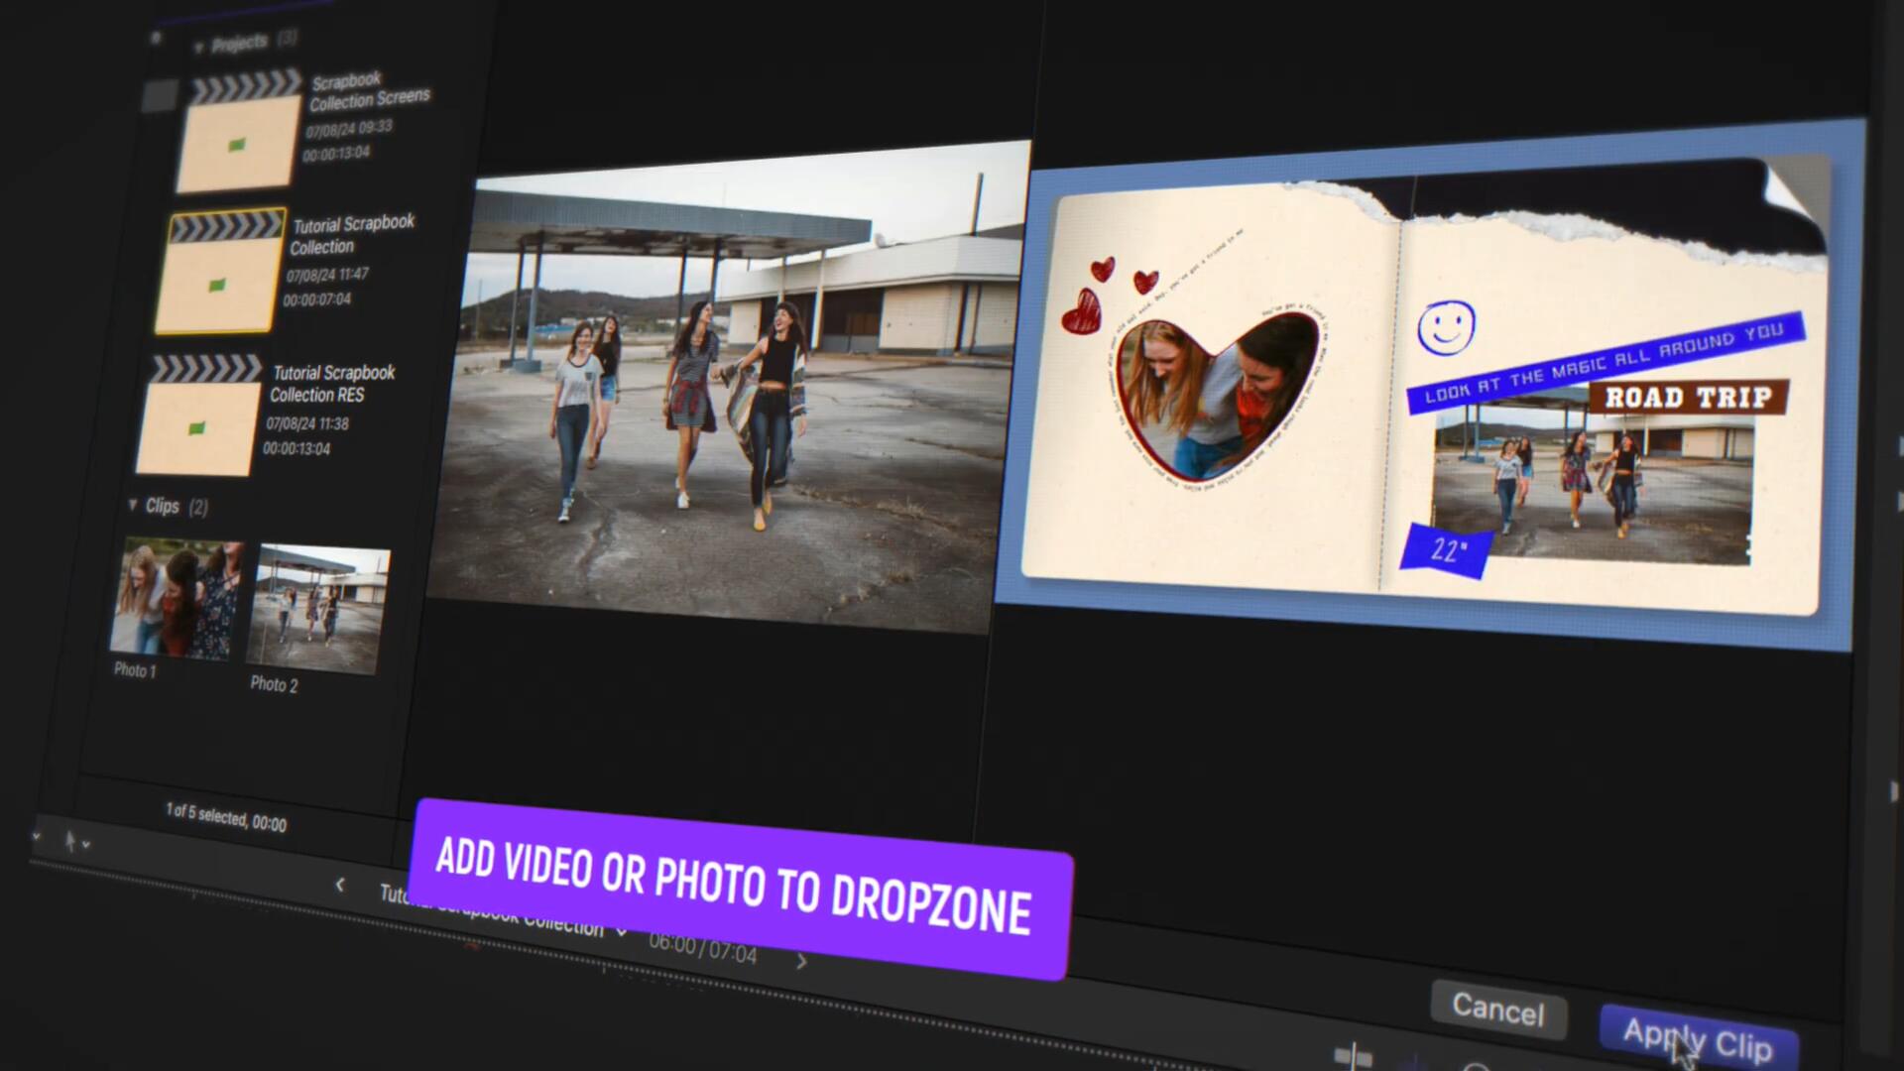The image size is (1904, 1071).
Task: Click the Projects section header label
Action: coord(239,43)
